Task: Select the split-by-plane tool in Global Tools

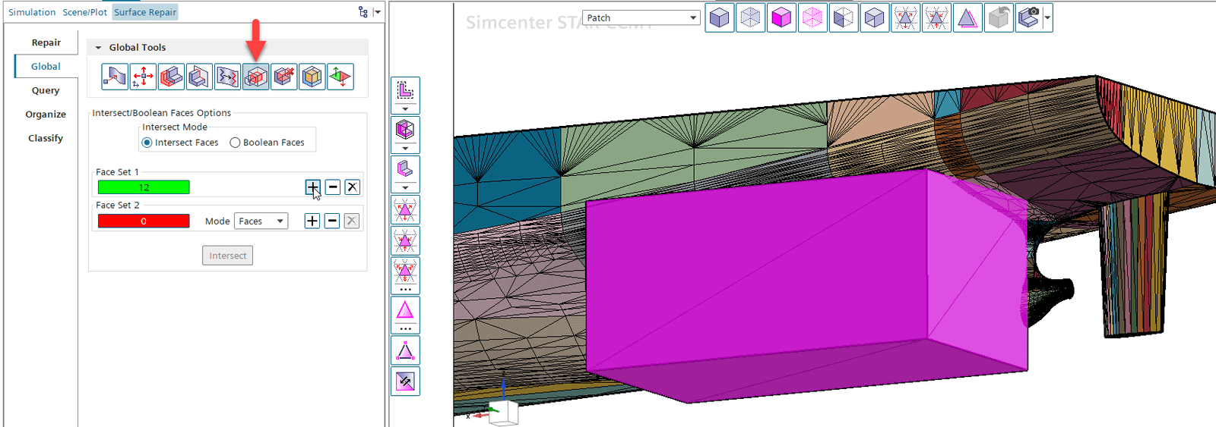Action: pyautogui.click(x=199, y=77)
